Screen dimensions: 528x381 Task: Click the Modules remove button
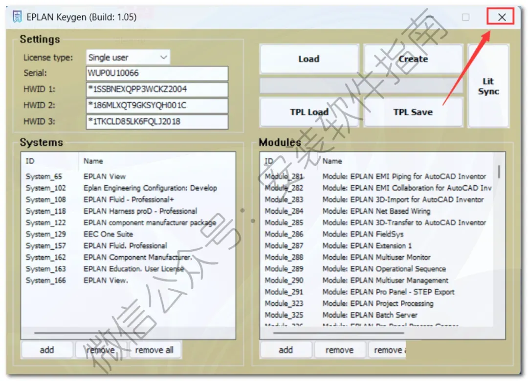tap(339, 350)
